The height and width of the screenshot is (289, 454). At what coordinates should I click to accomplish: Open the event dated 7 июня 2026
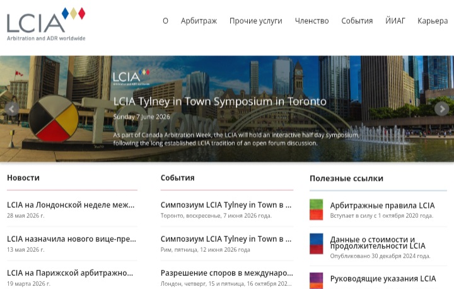click(226, 205)
